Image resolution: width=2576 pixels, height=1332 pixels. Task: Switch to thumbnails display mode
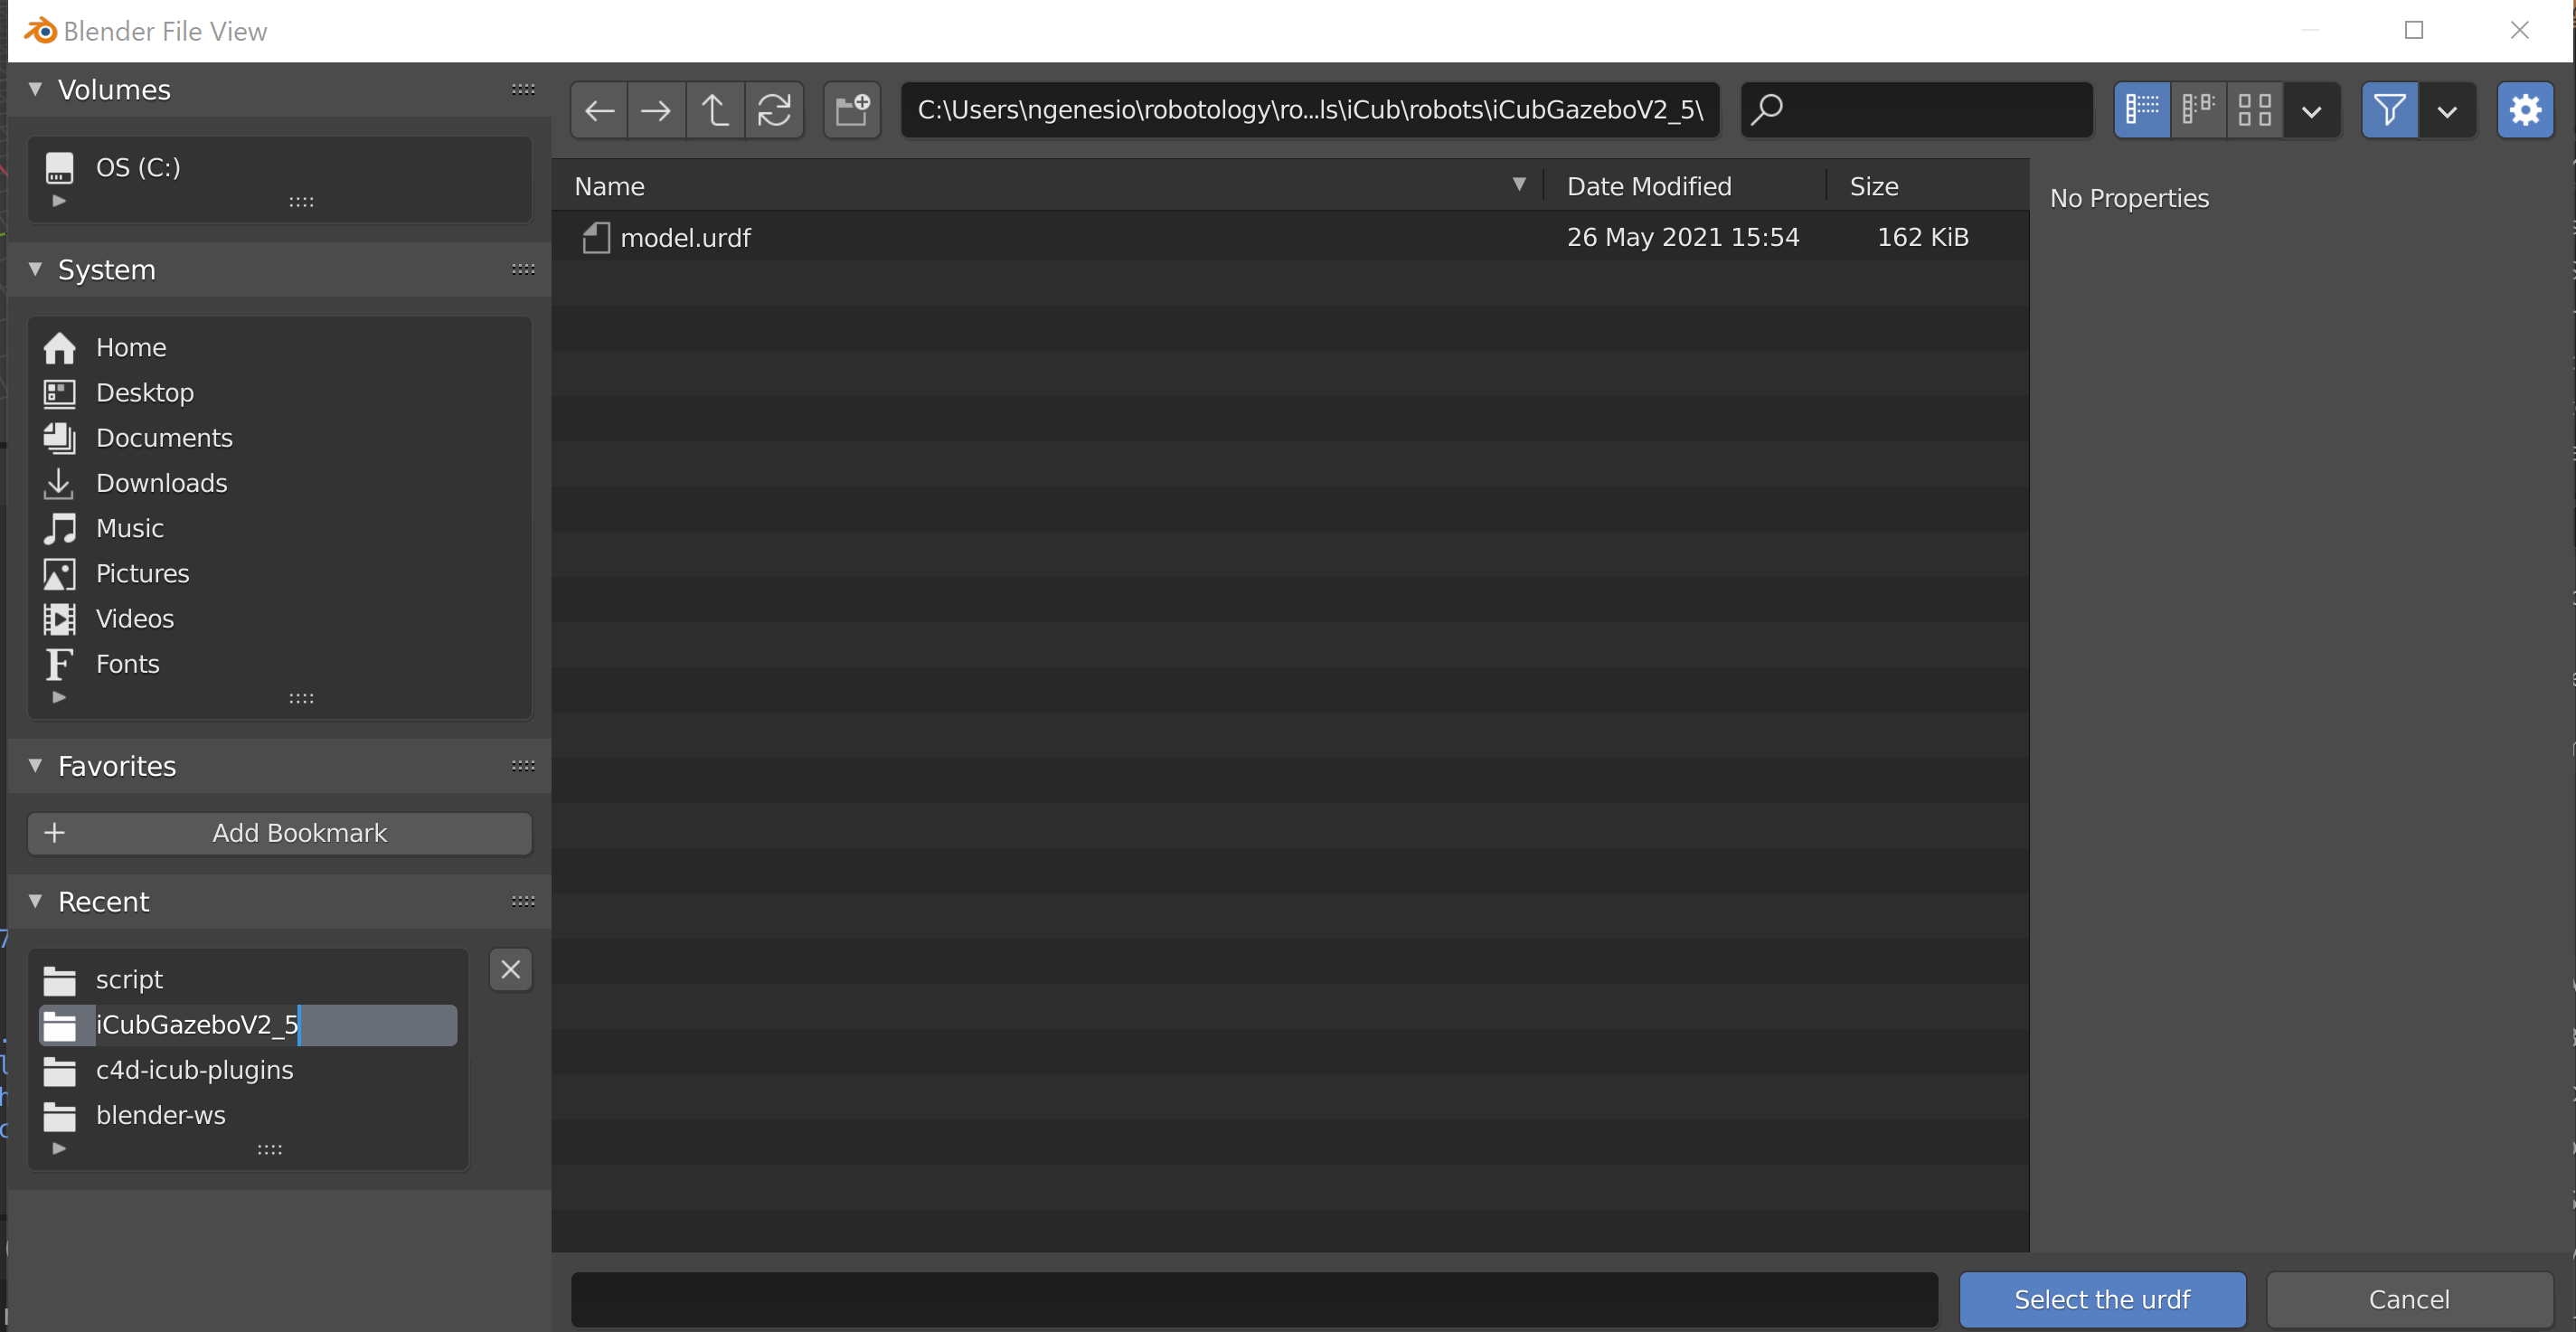coord(2254,110)
